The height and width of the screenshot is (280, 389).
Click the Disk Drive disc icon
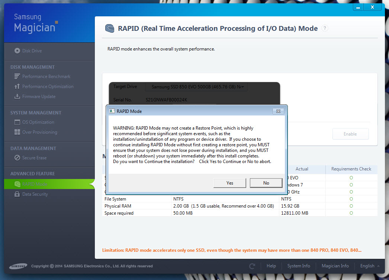click(x=17, y=51)
